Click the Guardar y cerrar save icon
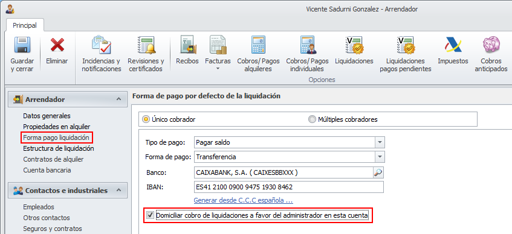Image resolution: width=512 pixels, height=234 pixels. tap(22, 45)
